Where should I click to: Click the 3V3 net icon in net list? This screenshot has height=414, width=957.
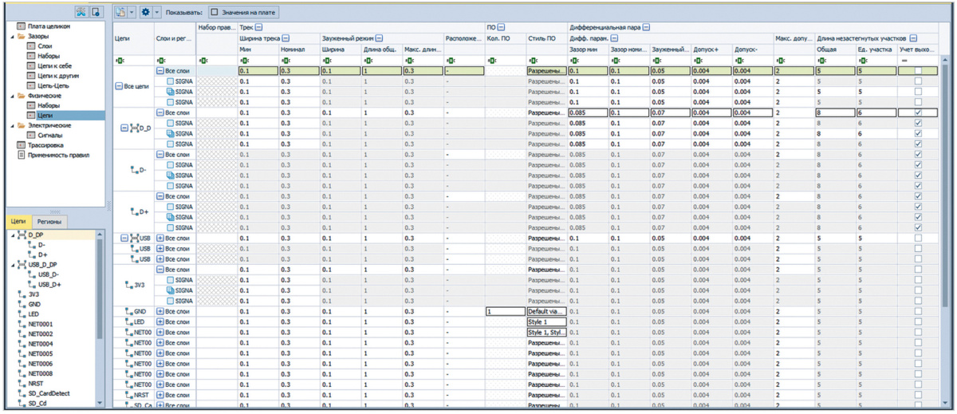22,294
